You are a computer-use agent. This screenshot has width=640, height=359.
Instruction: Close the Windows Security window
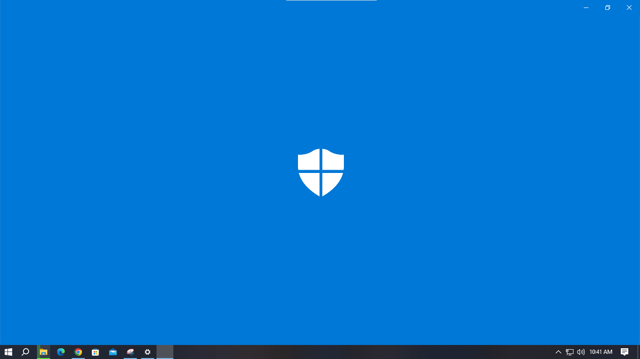coord(629,7)
